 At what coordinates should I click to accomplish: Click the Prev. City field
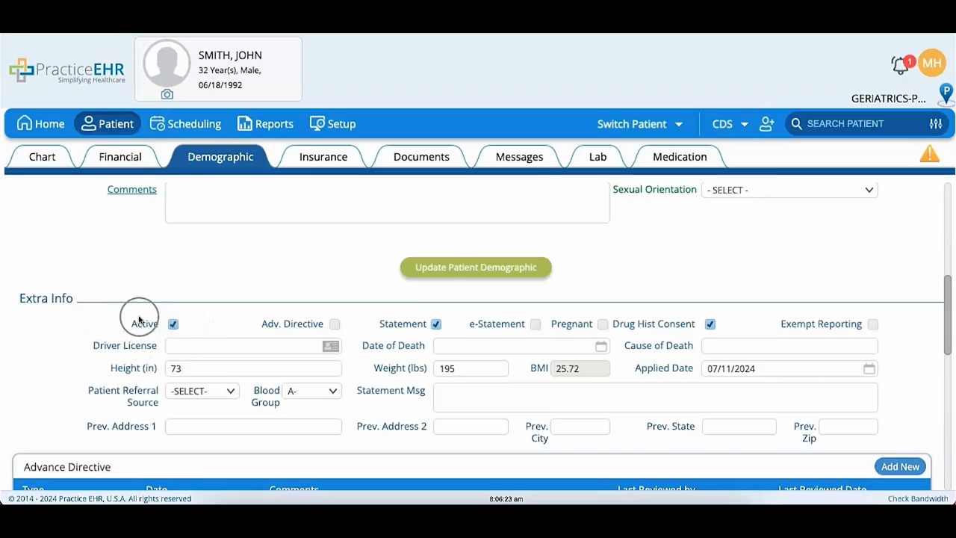[580, 427]
